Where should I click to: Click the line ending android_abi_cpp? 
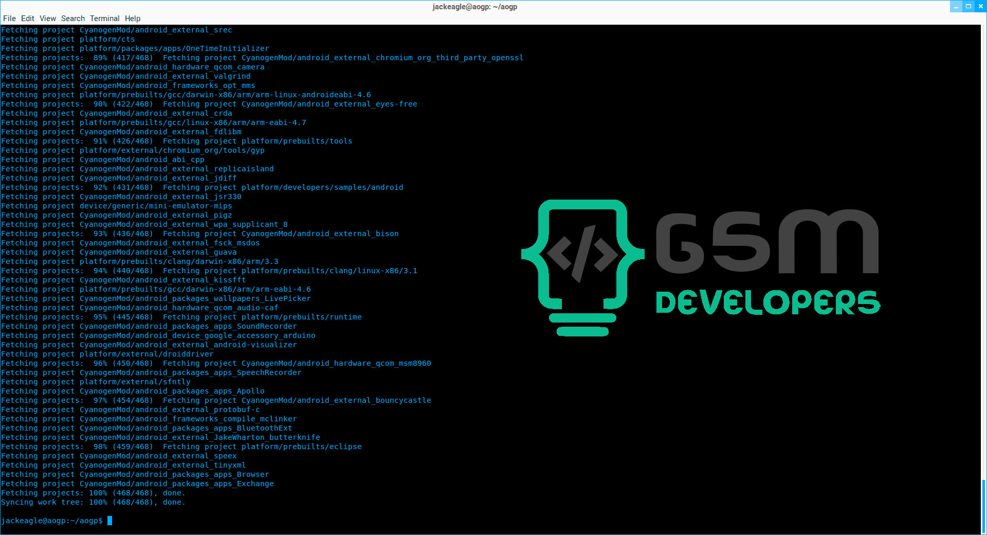103,159
